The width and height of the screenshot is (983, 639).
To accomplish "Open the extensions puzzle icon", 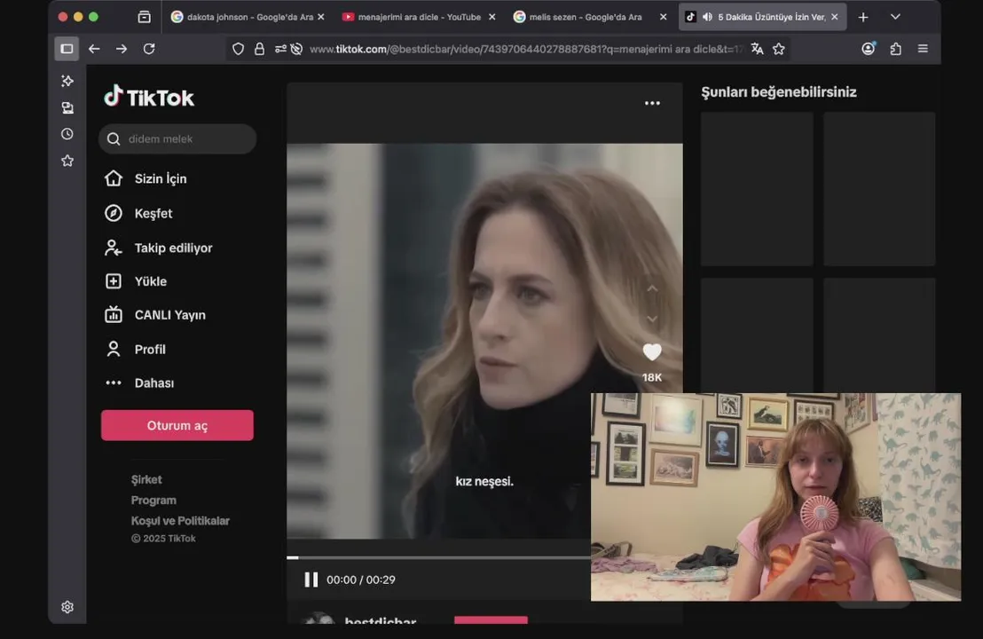I will click(896, 49).
